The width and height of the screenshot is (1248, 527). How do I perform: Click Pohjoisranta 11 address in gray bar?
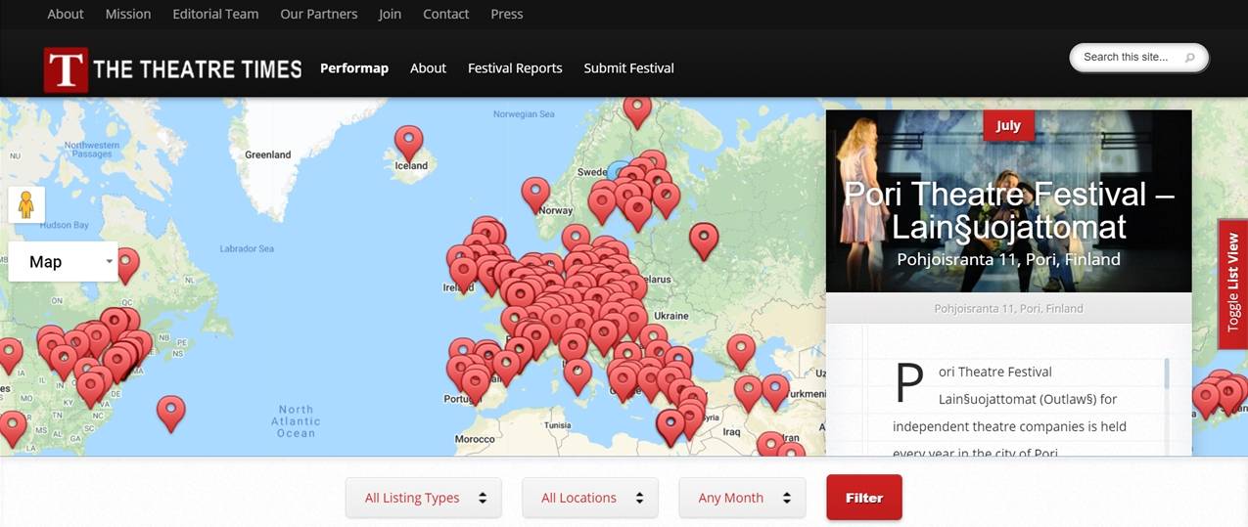pos(1009,309)
